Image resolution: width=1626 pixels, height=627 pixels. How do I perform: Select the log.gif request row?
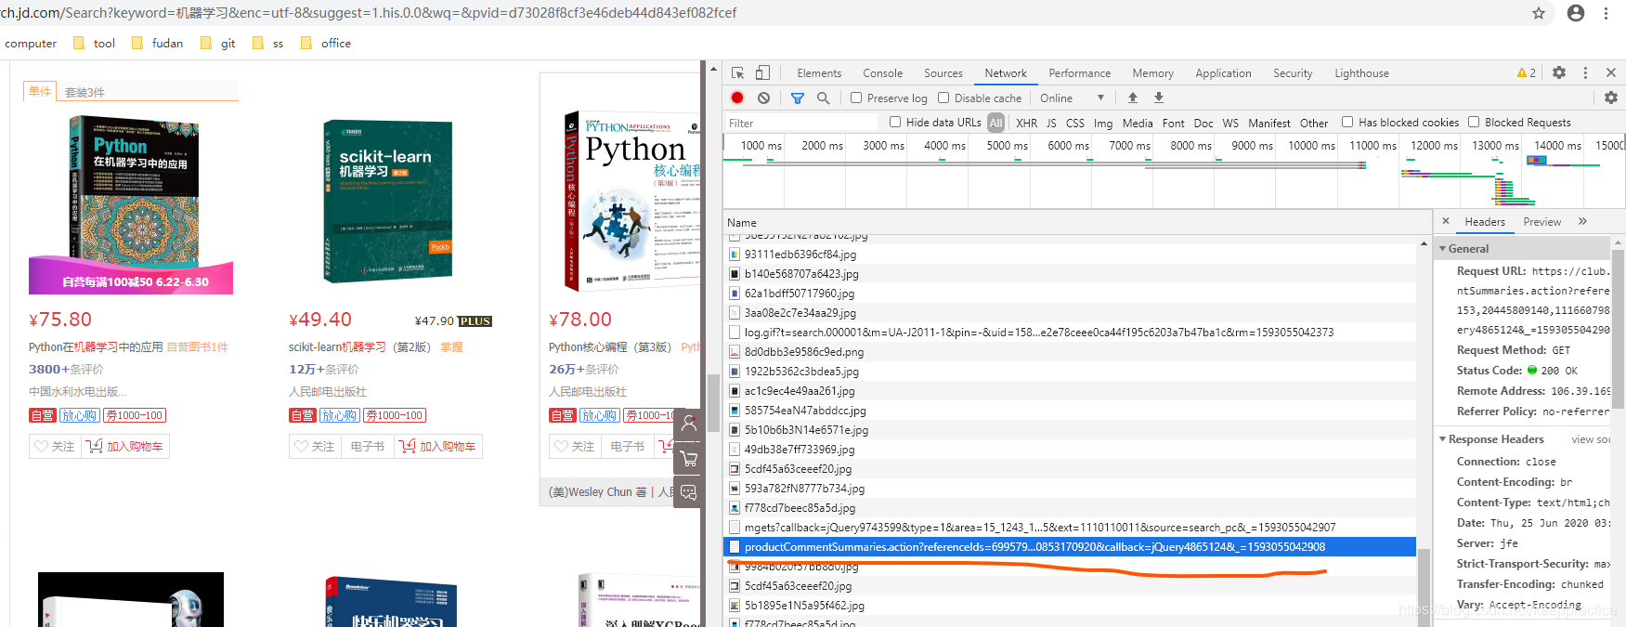[x=1070, y=333]
